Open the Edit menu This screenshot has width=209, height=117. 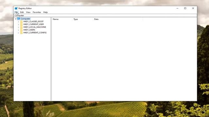tap(22, 12)
